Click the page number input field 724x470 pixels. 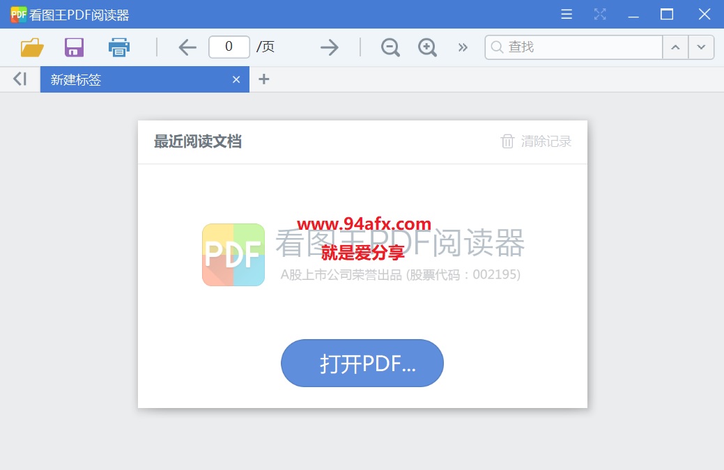tap(229, 47)
